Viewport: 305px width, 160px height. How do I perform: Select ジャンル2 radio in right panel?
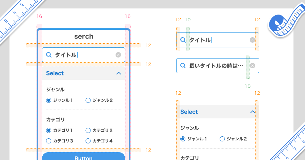coord(222,139)
